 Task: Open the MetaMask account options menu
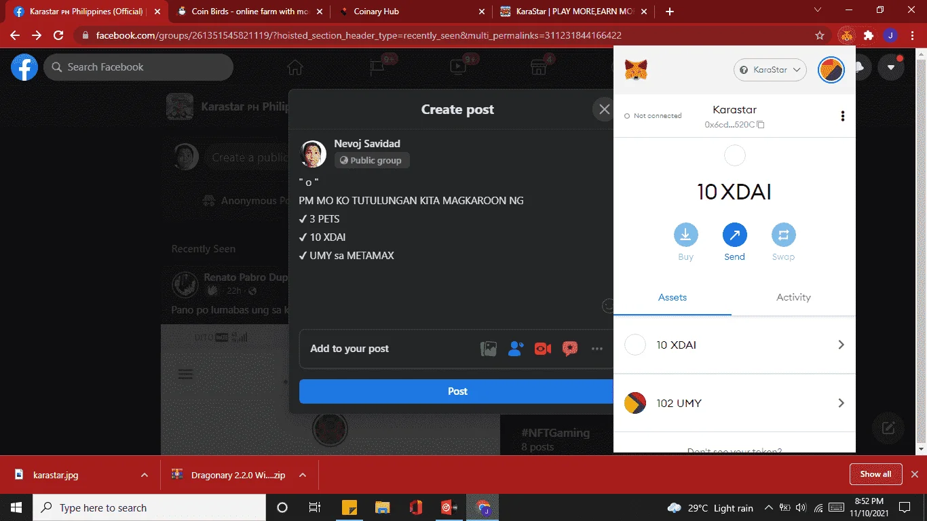click(843, 116)
